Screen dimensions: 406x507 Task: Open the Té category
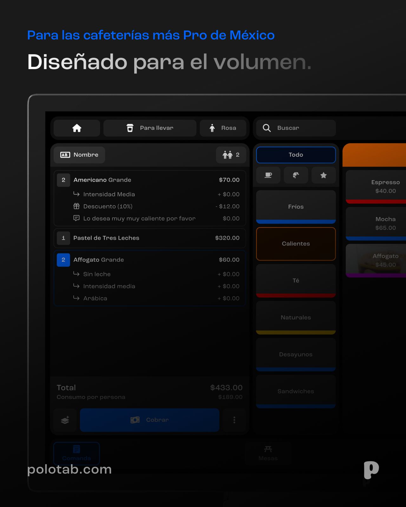click(x=296, y=281)
